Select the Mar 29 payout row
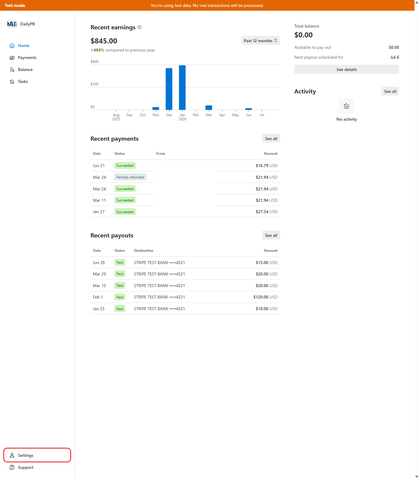Screen dimensions: 419x479 coord(185,274)
